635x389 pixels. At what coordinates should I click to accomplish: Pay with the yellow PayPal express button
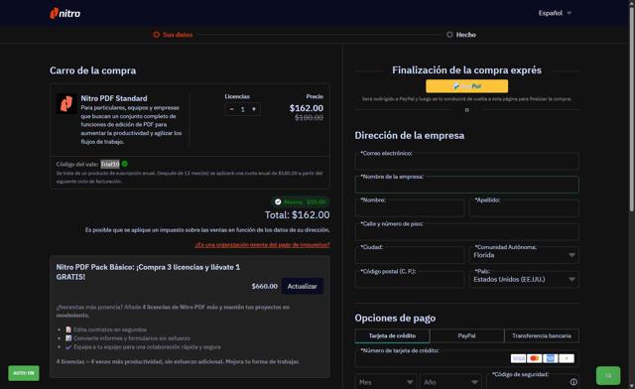(466, 86)
